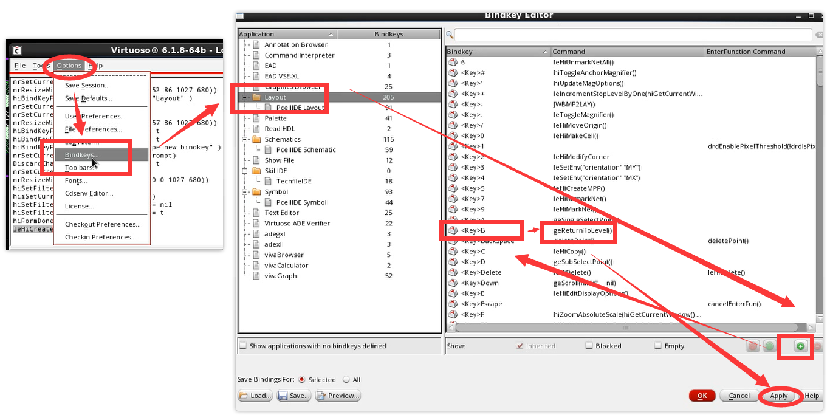Choose Checkout Preferences... menu entry
This screenshot has height=415, width=830.
[x=101, y=224]
